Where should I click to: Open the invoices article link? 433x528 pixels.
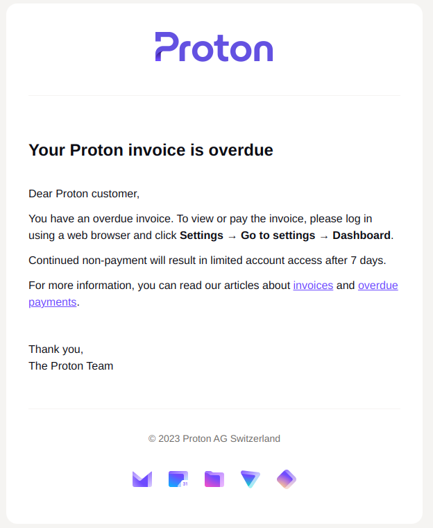(x=313, y=286)
